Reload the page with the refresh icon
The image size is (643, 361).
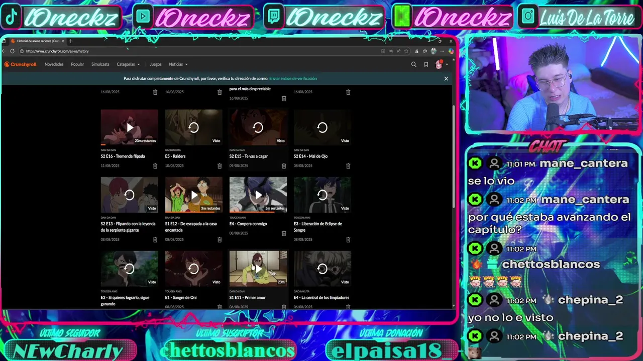[x=13, y=51]
